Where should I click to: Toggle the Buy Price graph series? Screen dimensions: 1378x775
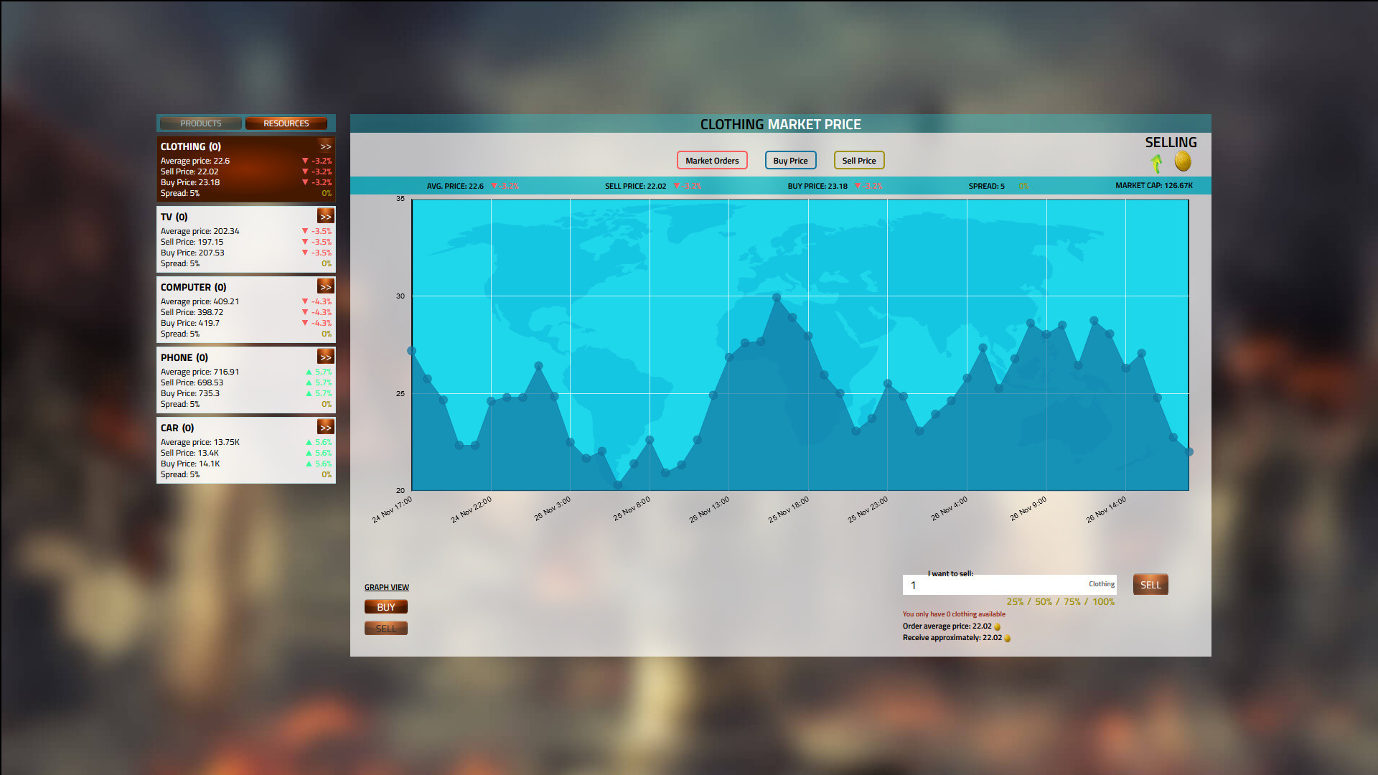[790, 161]
